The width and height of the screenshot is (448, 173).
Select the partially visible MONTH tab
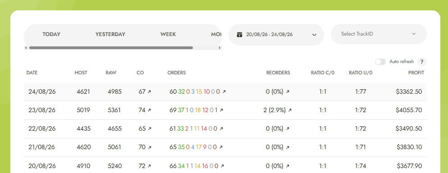click(x=216, y=34)
